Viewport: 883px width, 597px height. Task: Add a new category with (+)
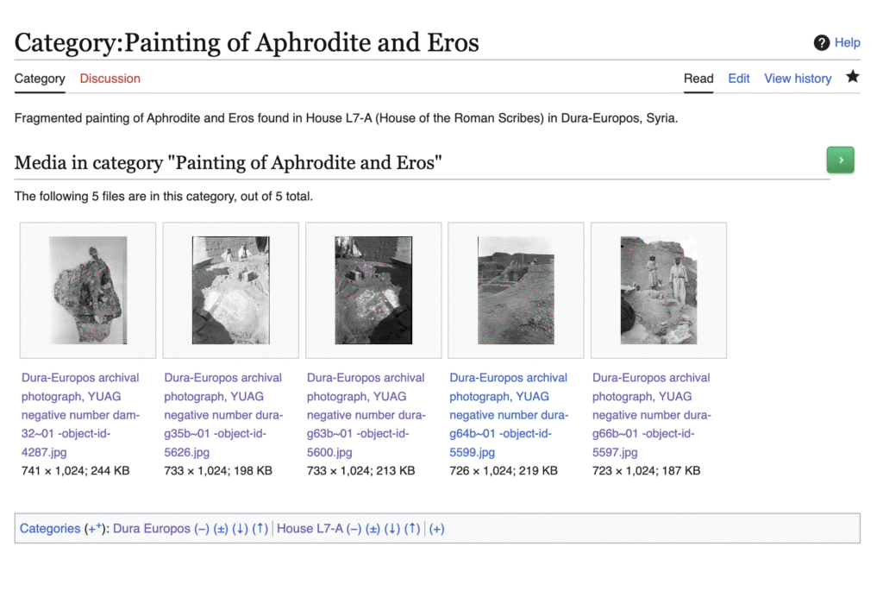[x=436, y=529]
